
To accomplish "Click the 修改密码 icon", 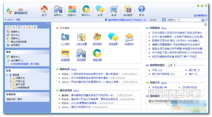I will [97, 37].
